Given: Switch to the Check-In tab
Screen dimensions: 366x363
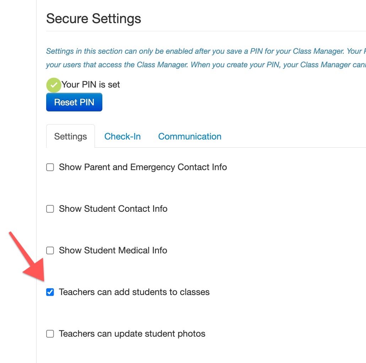Looking at the screenshot, I should (123, 136).
